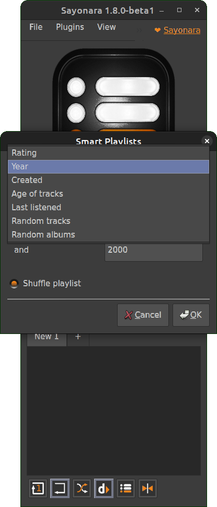
Task: Open the Plugins menu
Action: (x=70, y=27)
